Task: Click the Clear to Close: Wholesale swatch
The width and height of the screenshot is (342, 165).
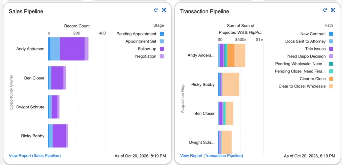Action: [331, 86]
